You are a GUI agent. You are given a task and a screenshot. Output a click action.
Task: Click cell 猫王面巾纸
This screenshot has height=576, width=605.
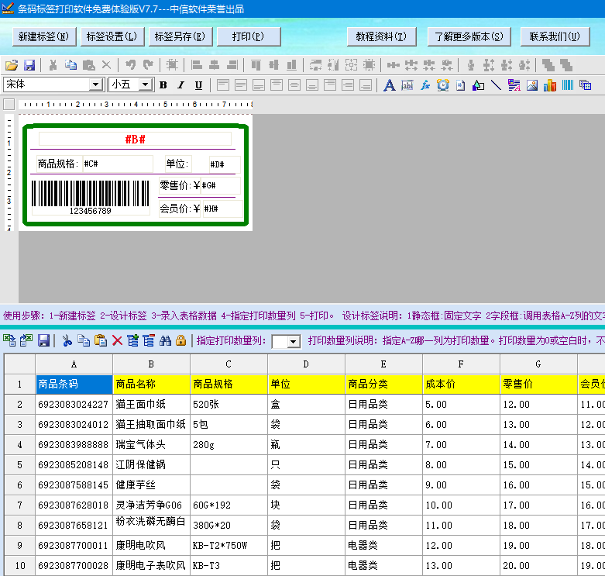[151, 404]
